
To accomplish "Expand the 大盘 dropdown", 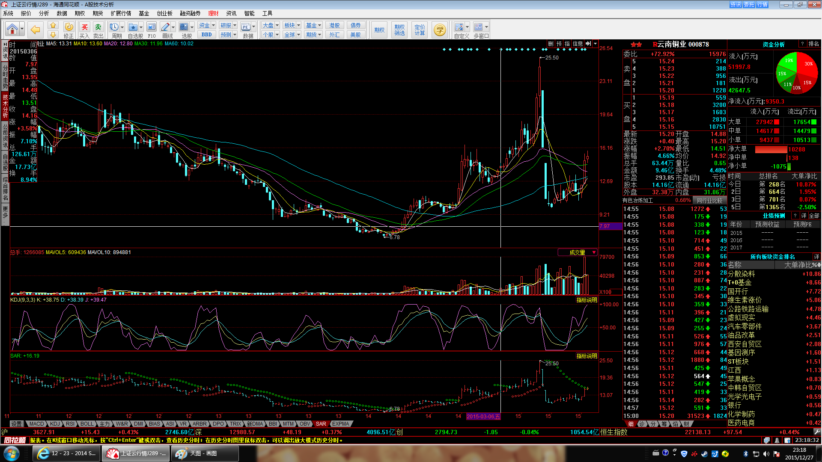I will tap(277, 26).
